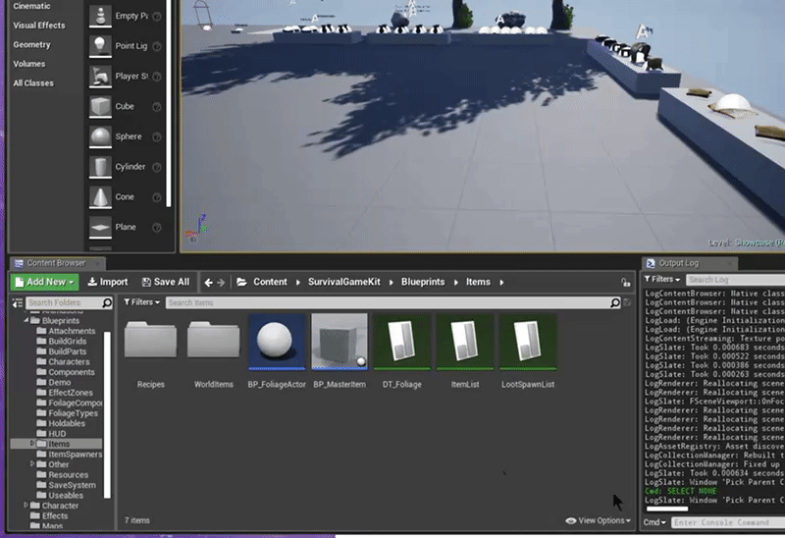Select the Volumes placement category

[29, 64]
